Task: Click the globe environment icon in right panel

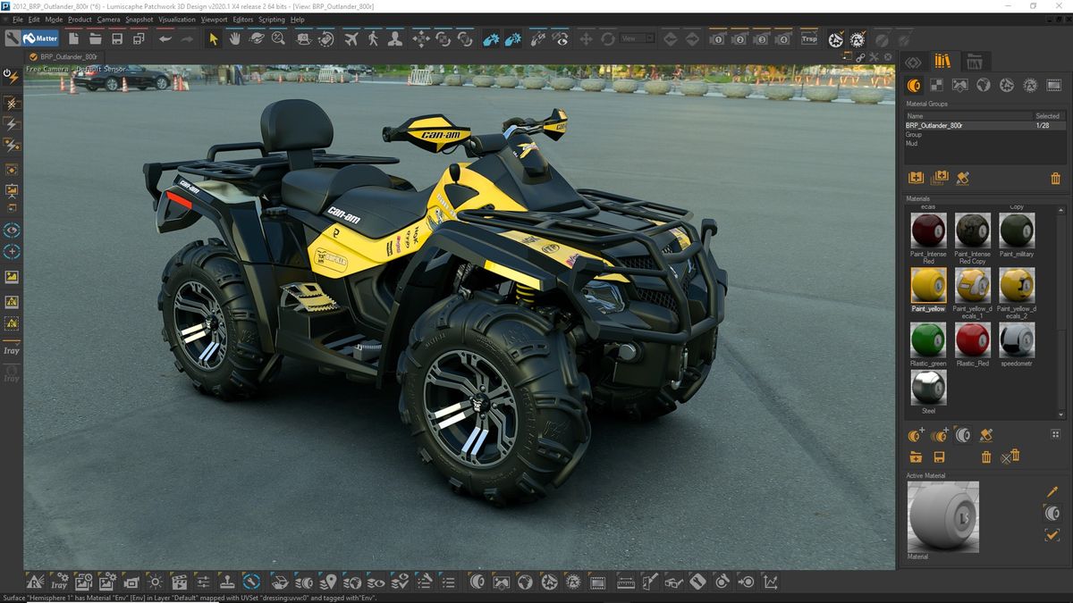Action: tap(984, 84)
